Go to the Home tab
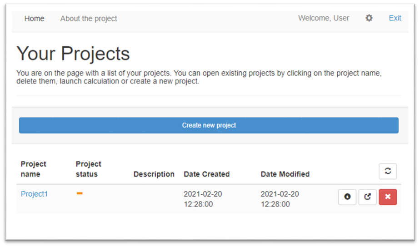Image resolution: width=420 pixels, height=247 pixels. click(35, 19)
